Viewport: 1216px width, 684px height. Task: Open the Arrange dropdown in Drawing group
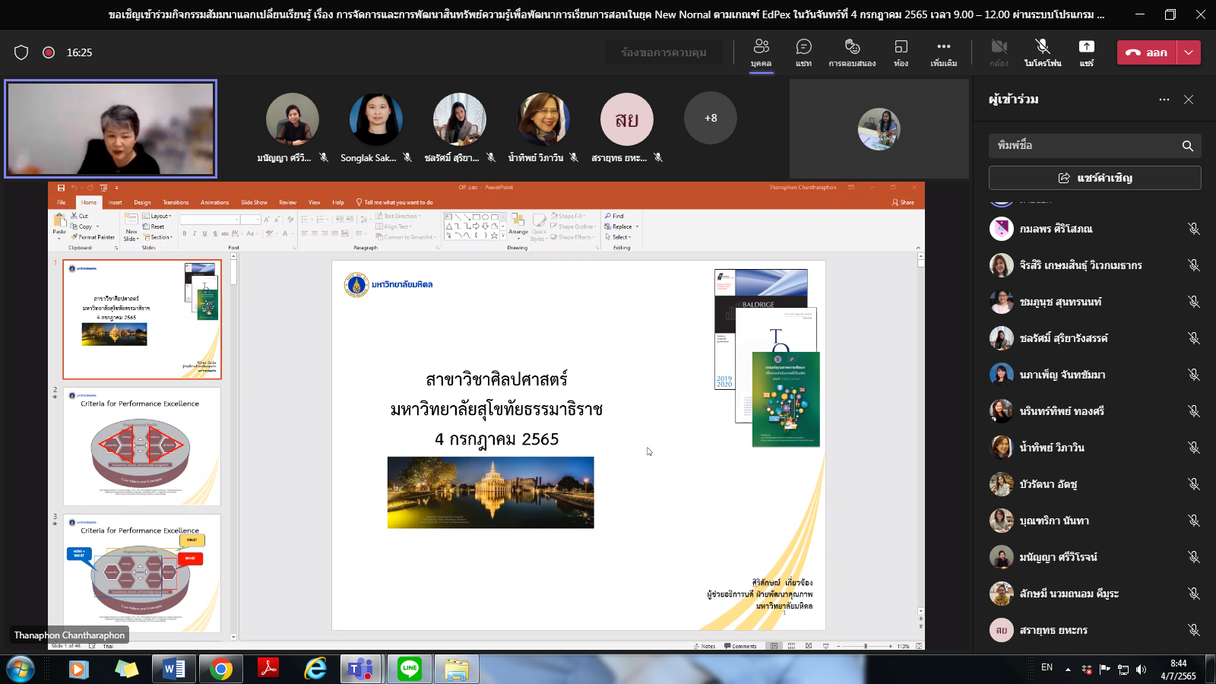[518, 226]
